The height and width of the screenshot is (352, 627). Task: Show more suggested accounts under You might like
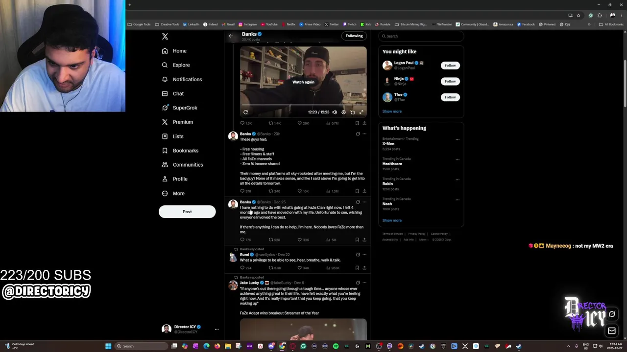pos(392,111)
